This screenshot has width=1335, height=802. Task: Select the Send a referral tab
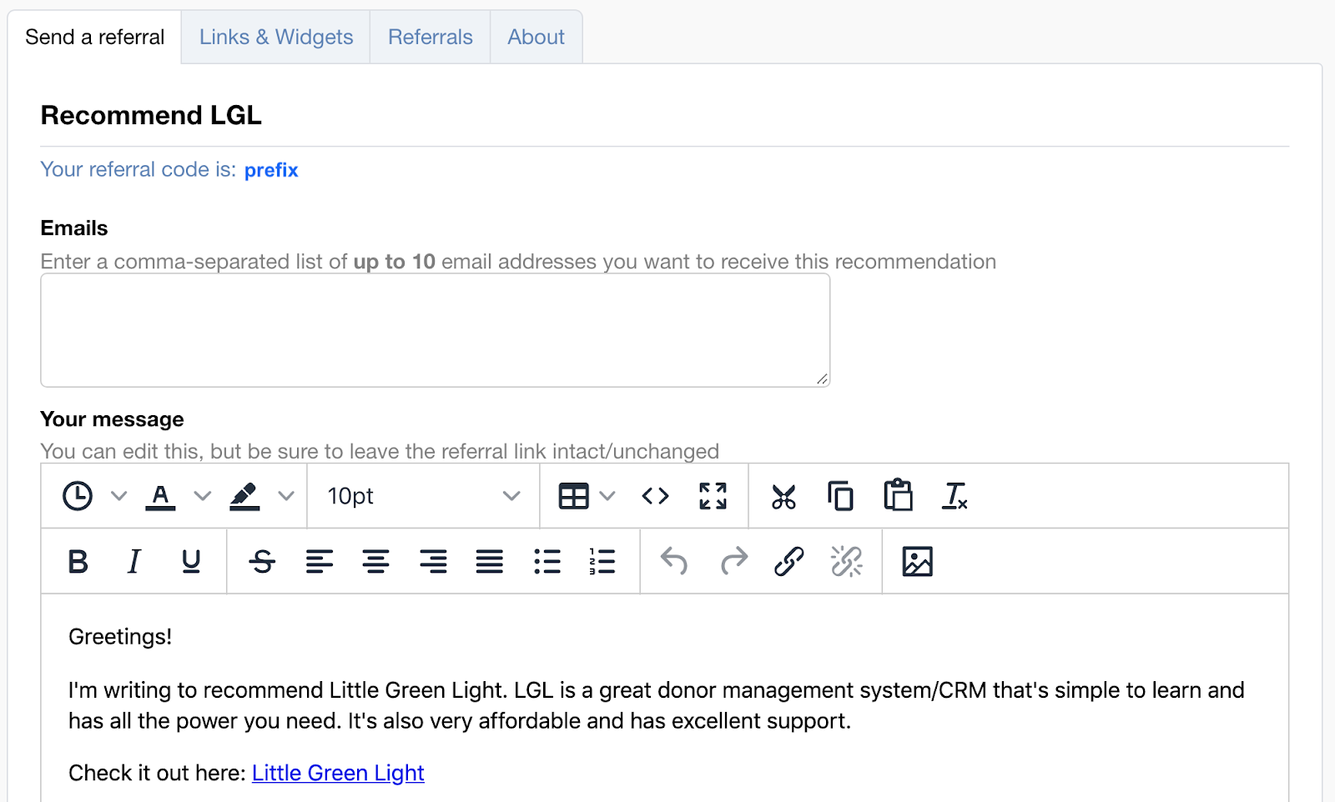point(95,38)
